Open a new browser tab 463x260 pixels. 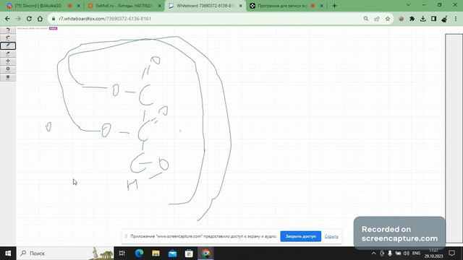334,6
